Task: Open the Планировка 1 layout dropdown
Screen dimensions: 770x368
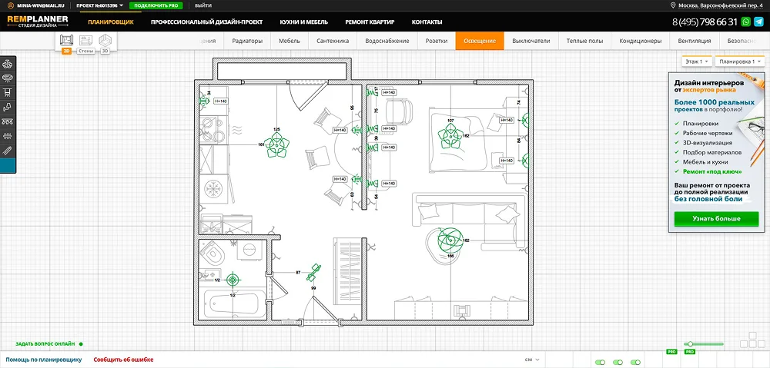Action: (738, 61)
